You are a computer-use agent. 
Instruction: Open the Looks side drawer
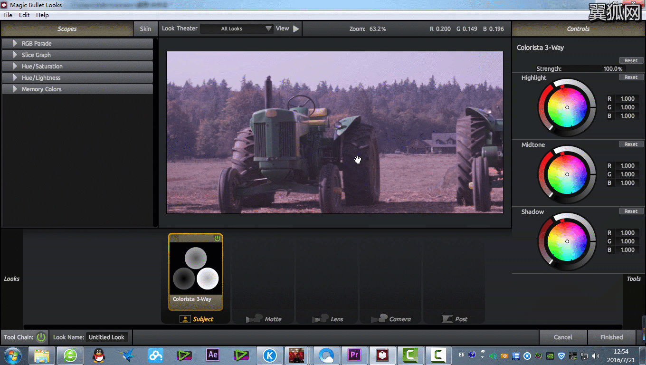coord(11,279)
